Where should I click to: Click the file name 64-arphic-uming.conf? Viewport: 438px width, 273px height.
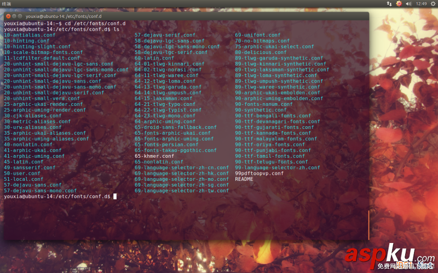(165, 121)
